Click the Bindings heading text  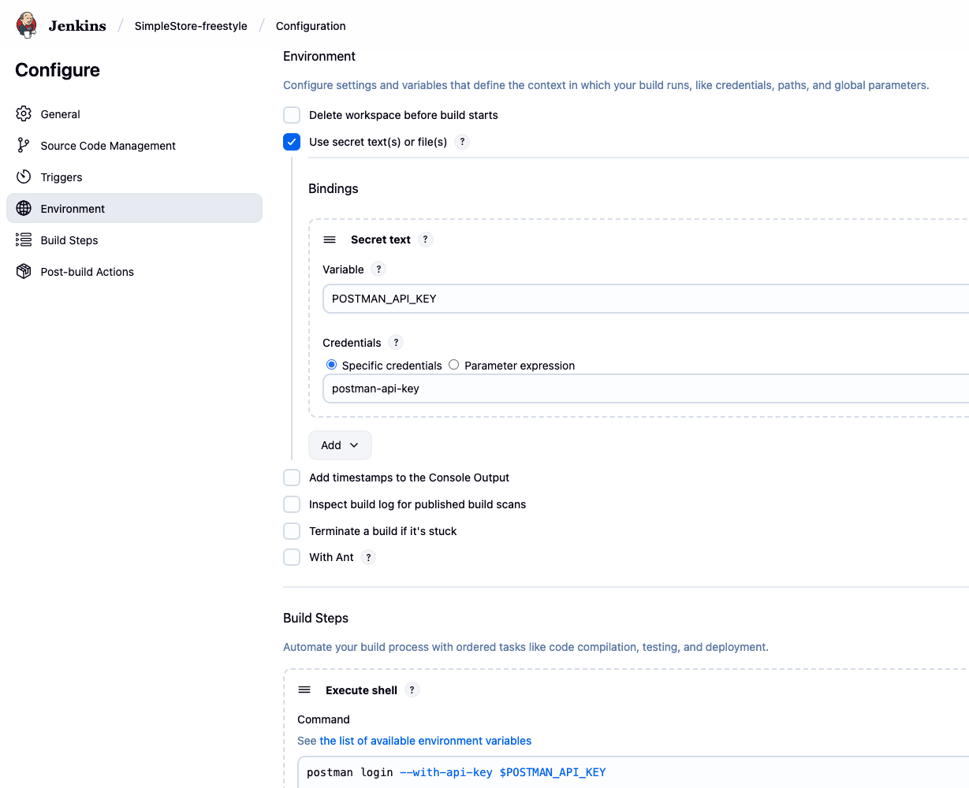point(334,188)
